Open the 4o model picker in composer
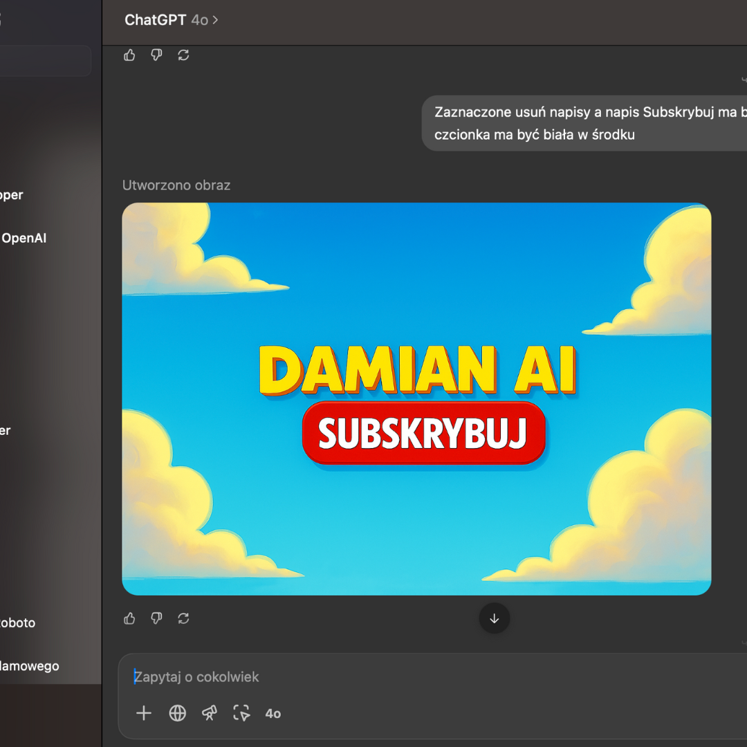The image size is (747, 747). pos(273,713)
